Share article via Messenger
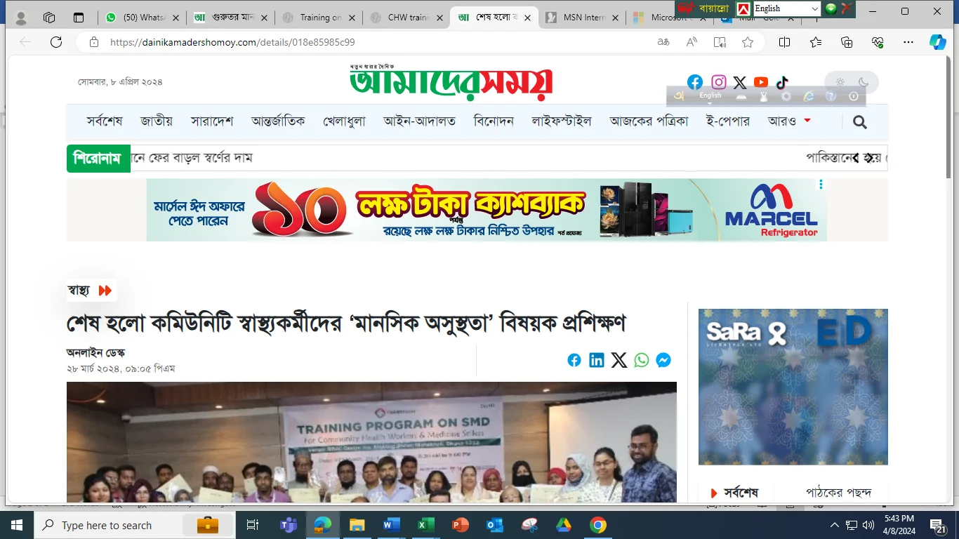This screenshot has width=959, height=539. pos(663,360)
